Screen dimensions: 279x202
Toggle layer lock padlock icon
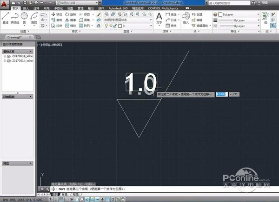coord(115,26)
